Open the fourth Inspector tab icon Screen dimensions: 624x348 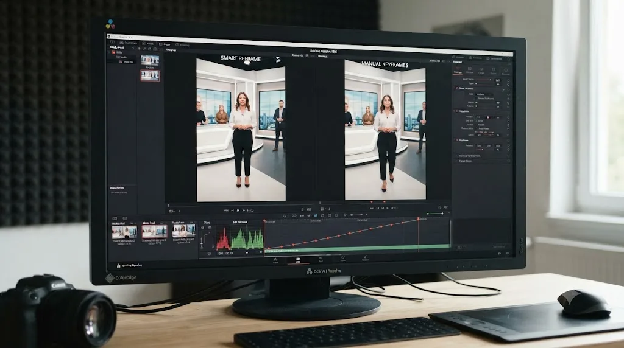(x=494, y=71)
